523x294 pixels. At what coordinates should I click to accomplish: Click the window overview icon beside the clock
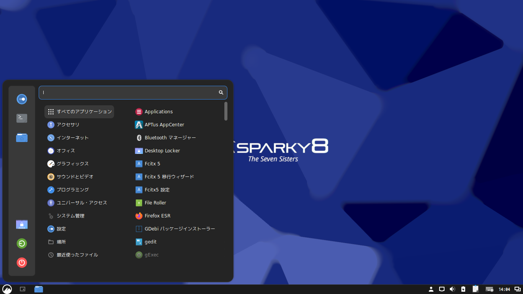click(518, 289)
